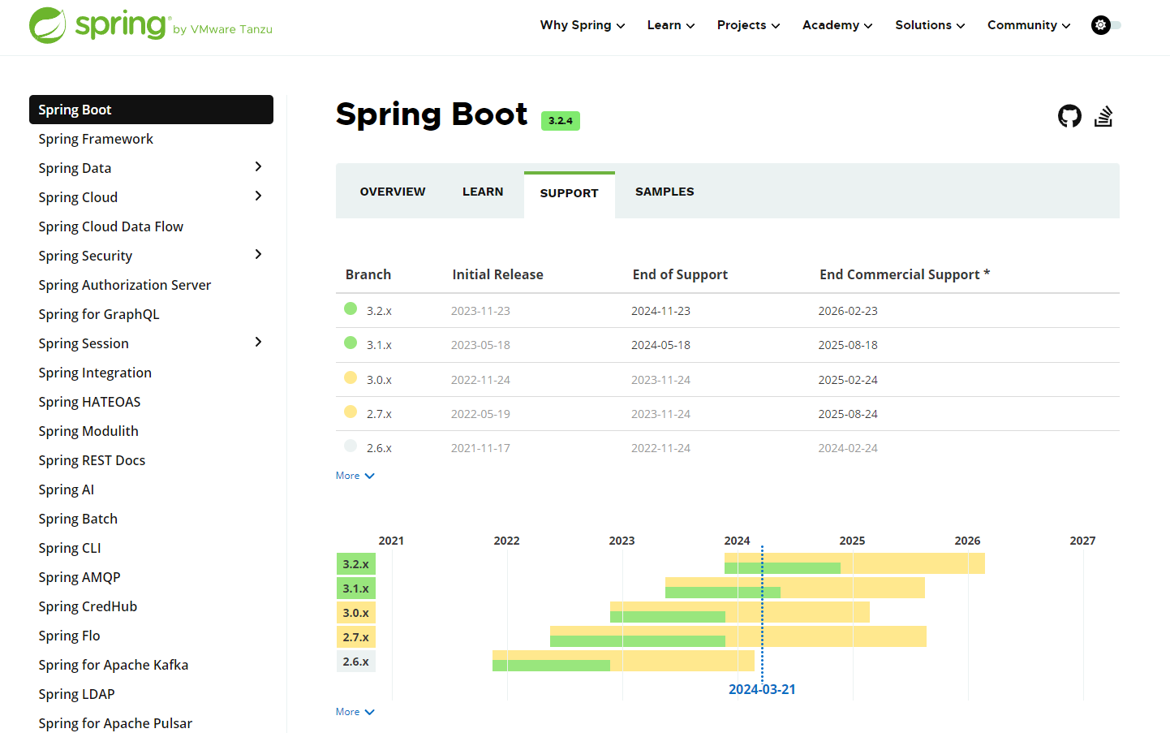Click the green OSS support bar for 3.2.x

tap(782, 568)
